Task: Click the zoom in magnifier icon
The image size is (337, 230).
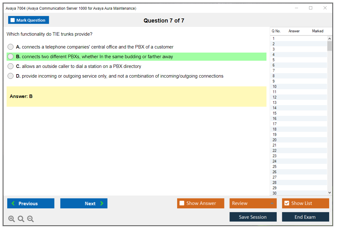Action: 12,219
